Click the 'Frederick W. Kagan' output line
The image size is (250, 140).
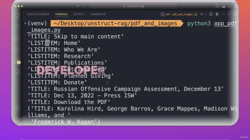tap(66, 122)
